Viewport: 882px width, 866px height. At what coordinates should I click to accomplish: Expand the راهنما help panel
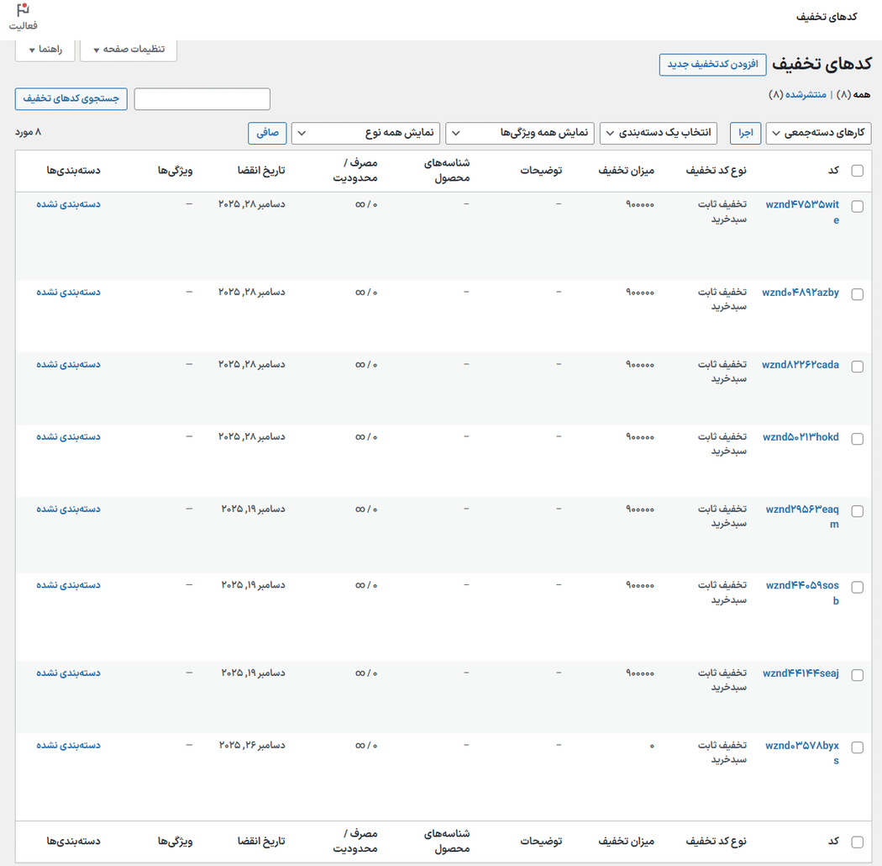click(x=45, y=49)
